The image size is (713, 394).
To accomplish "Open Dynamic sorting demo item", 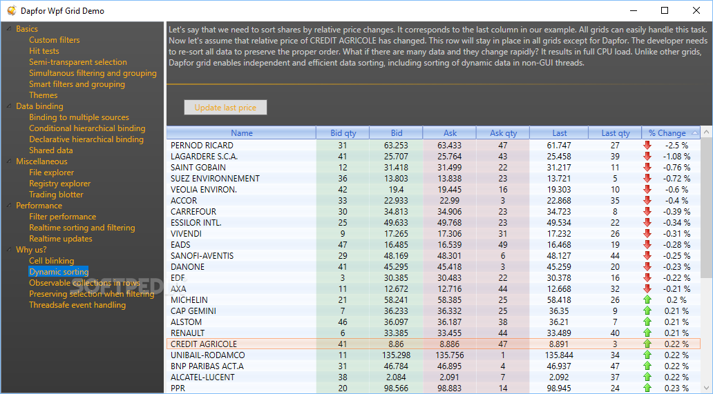I will pos(59,272).
